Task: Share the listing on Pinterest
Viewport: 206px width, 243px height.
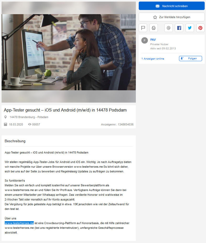Action: point(201,28)
